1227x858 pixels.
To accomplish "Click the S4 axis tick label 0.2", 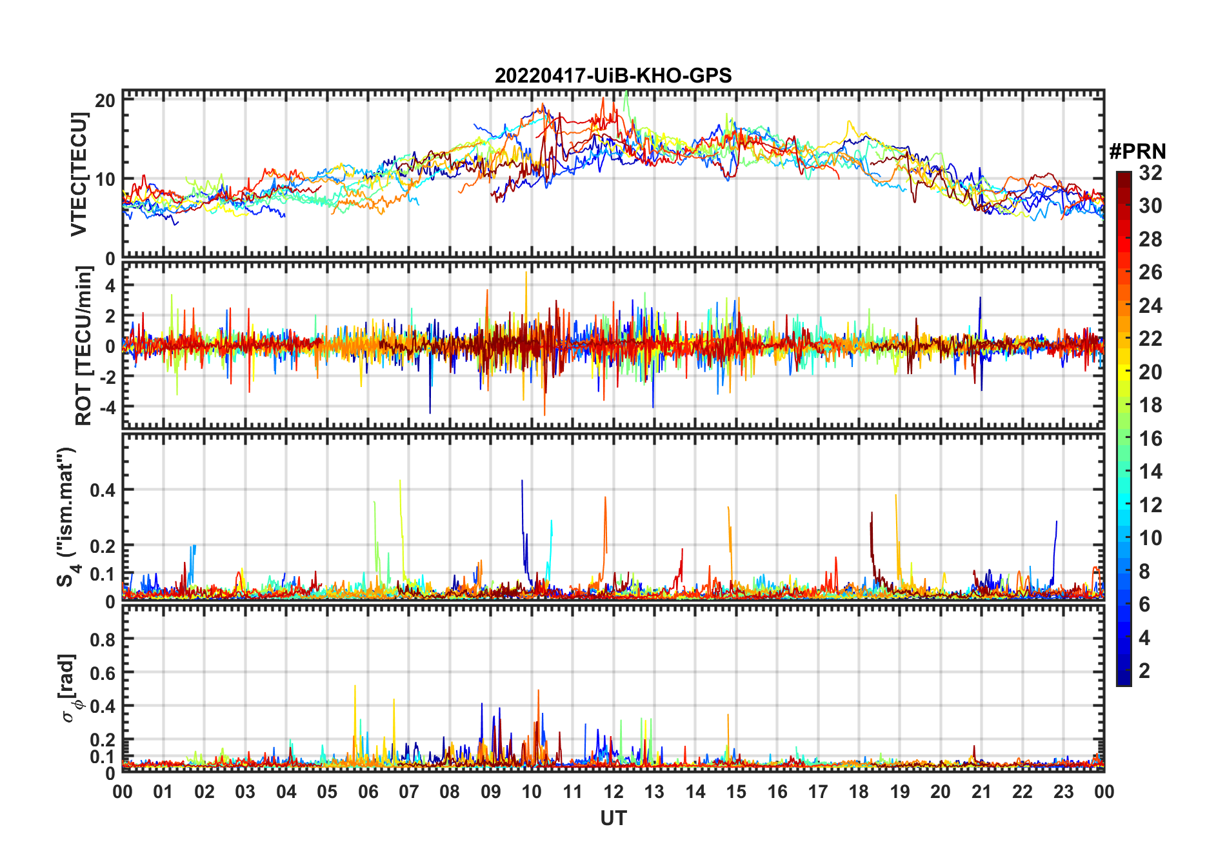I will pyautogui.click(x=103, y=546).
